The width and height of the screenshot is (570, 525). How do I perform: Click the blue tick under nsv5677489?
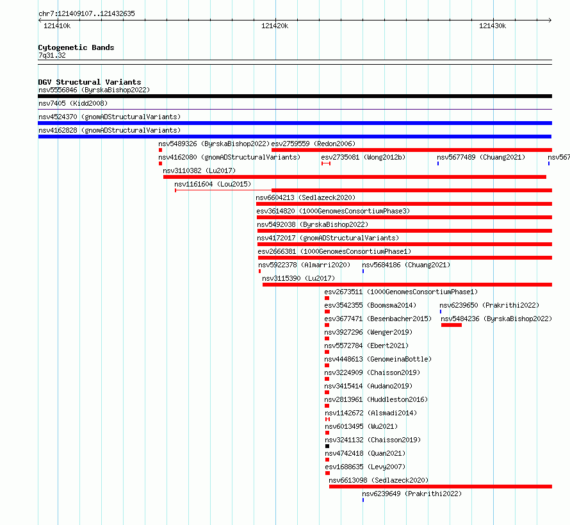click(x=438, y=163)
